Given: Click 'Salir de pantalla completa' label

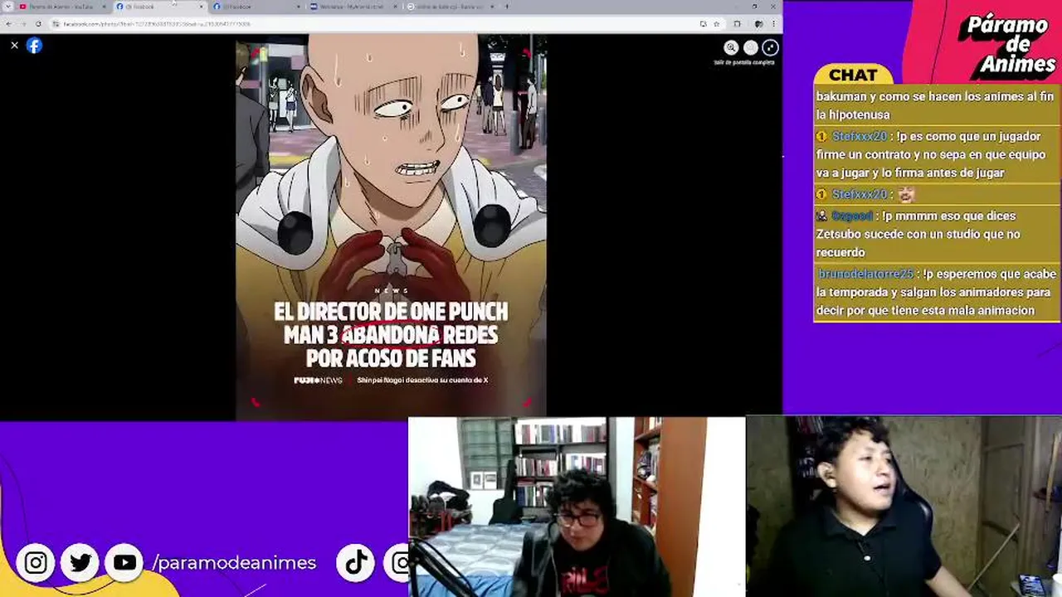Looking at the screenshot, I should pyautogui.click(x=744, y=62).
